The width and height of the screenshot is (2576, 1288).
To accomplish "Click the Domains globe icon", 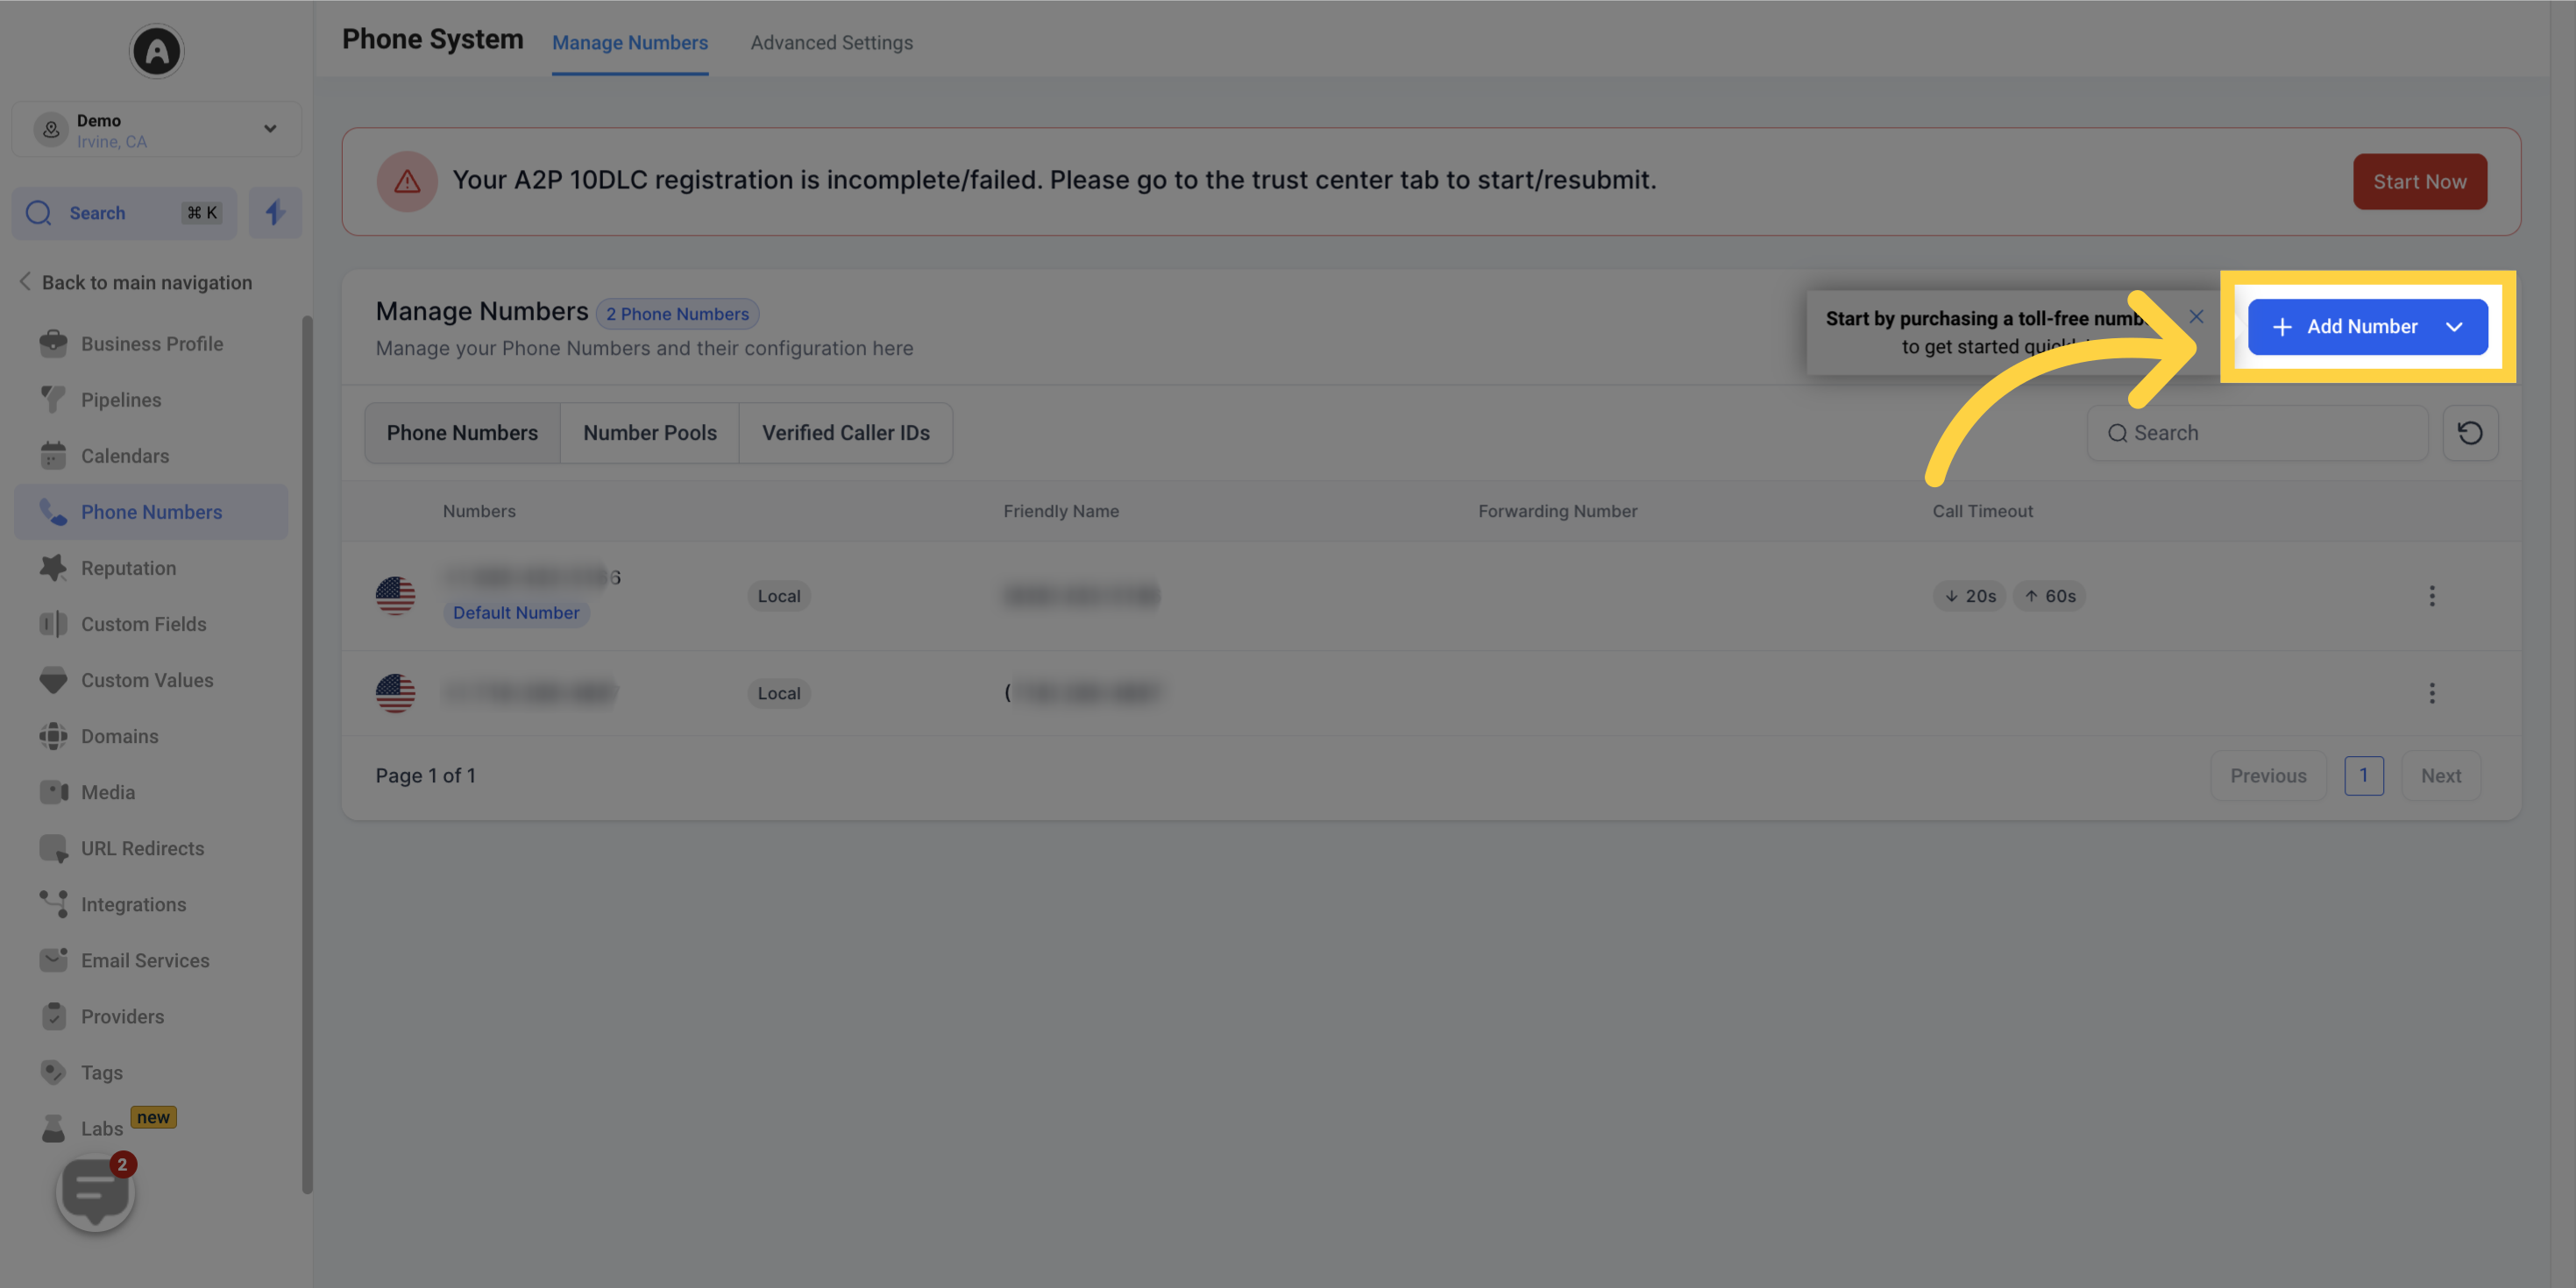I will (x=53, y=736).
